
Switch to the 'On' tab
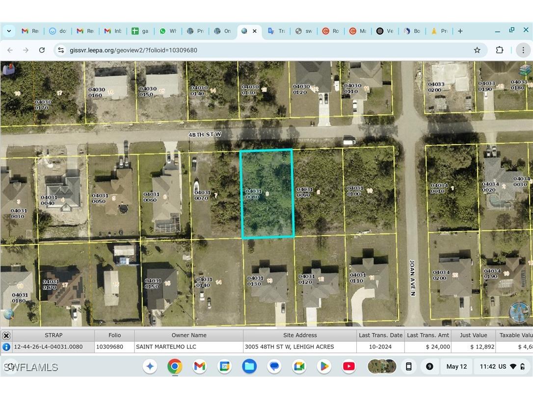coord(223,31)
